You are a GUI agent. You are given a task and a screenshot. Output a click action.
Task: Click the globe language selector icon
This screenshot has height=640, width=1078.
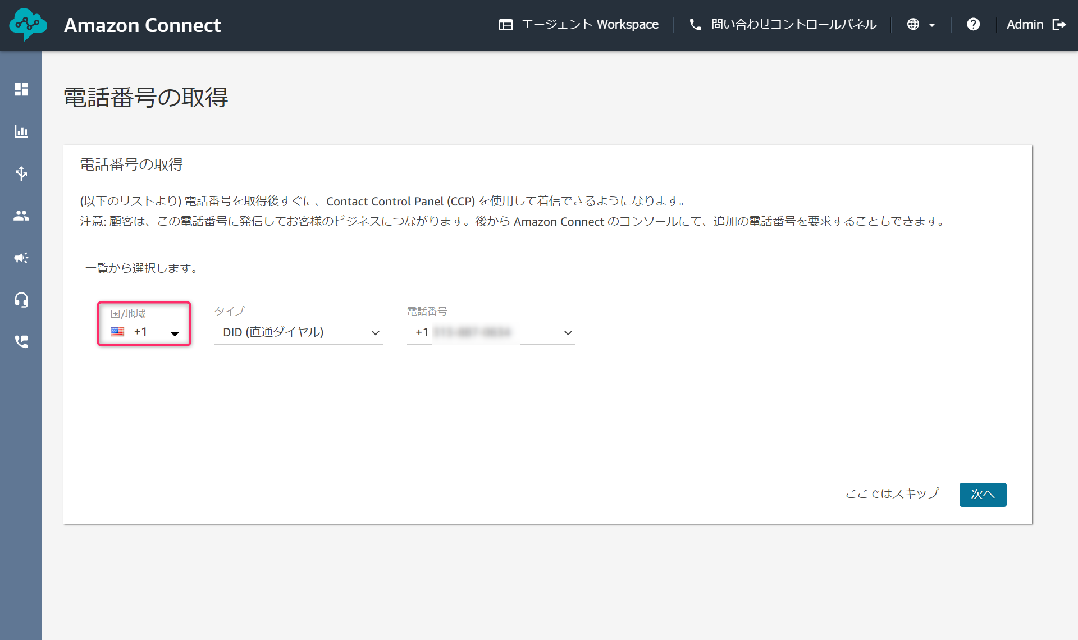[914, 24]
